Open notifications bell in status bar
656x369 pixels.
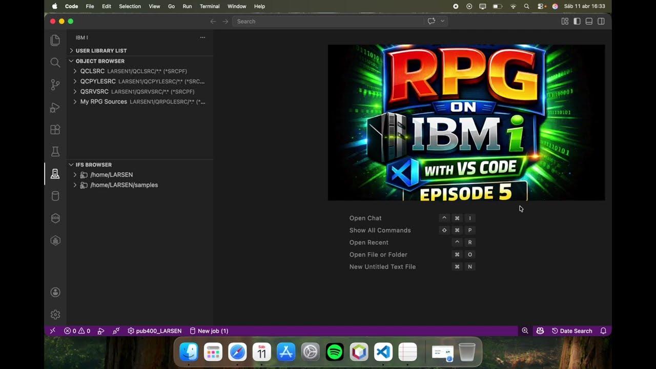(603, 331)
